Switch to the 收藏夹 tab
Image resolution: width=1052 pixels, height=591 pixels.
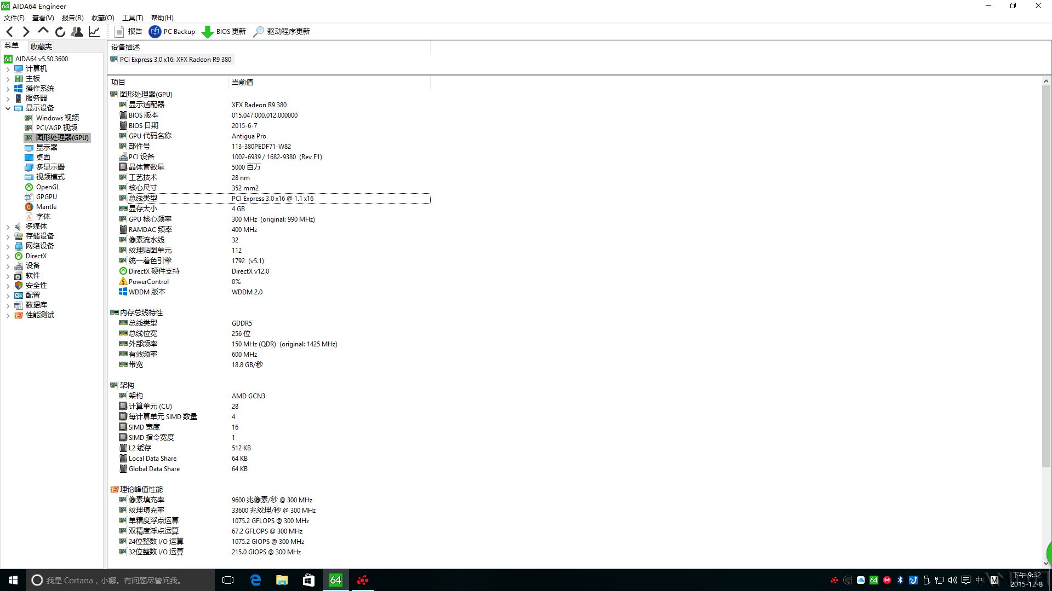click(x=41, y=47)
